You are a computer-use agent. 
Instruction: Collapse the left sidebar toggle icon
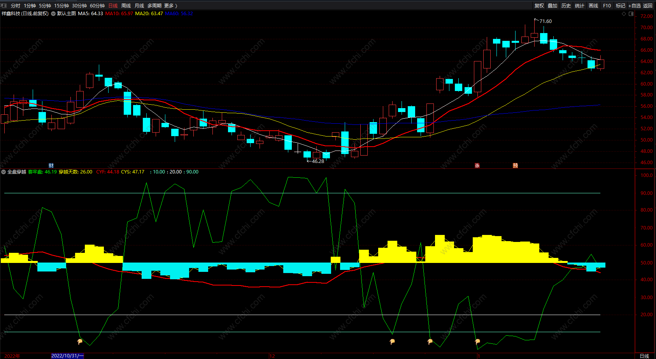4,5
